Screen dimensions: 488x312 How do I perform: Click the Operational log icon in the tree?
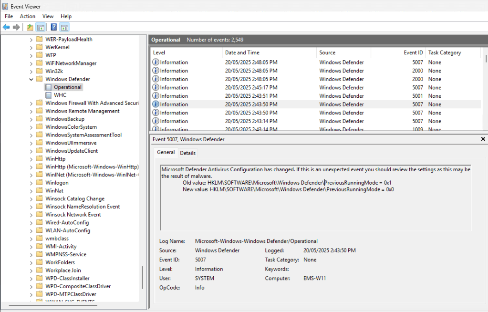48,87
